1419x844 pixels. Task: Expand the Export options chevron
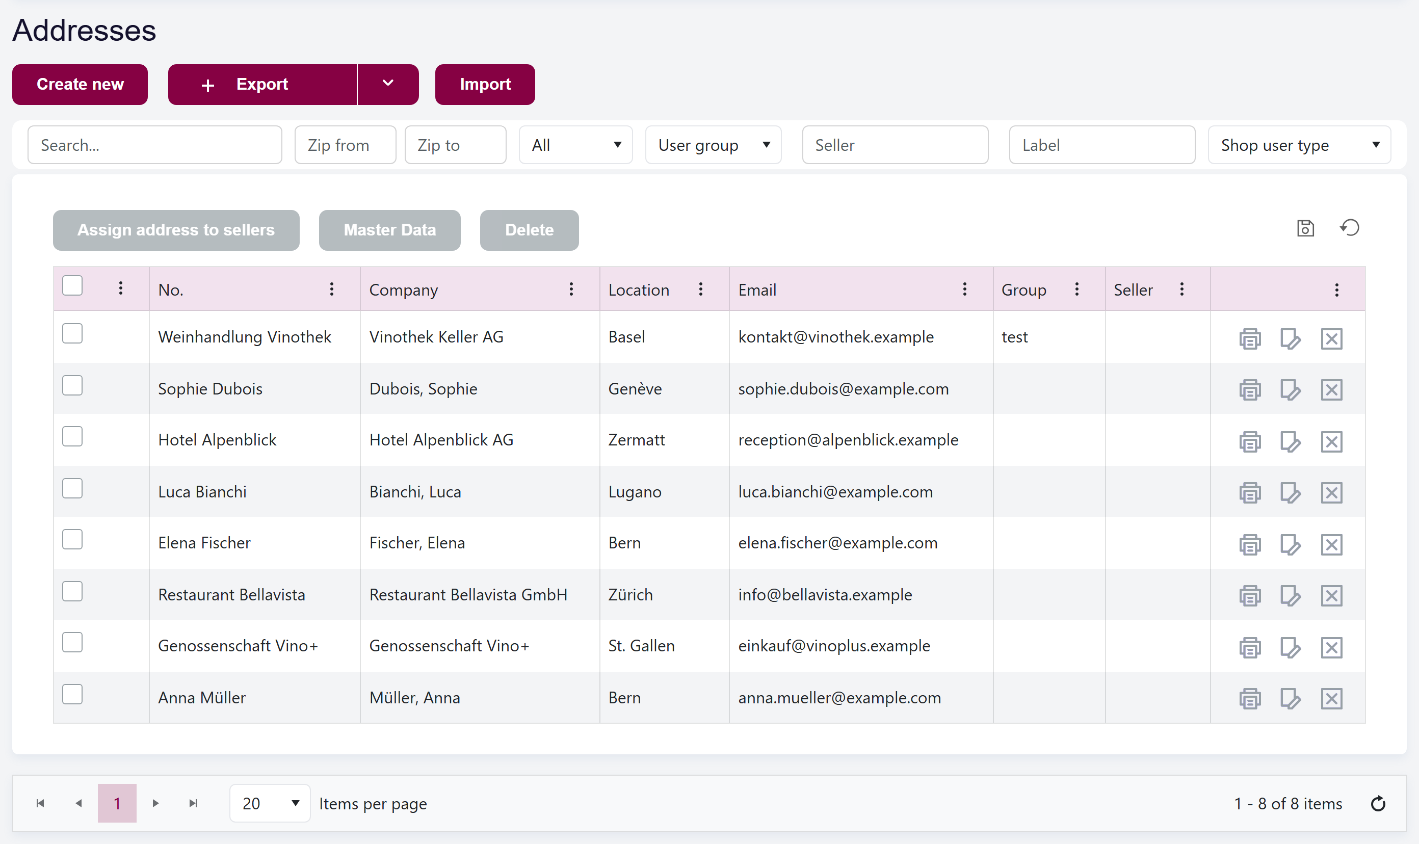point(388,84)
